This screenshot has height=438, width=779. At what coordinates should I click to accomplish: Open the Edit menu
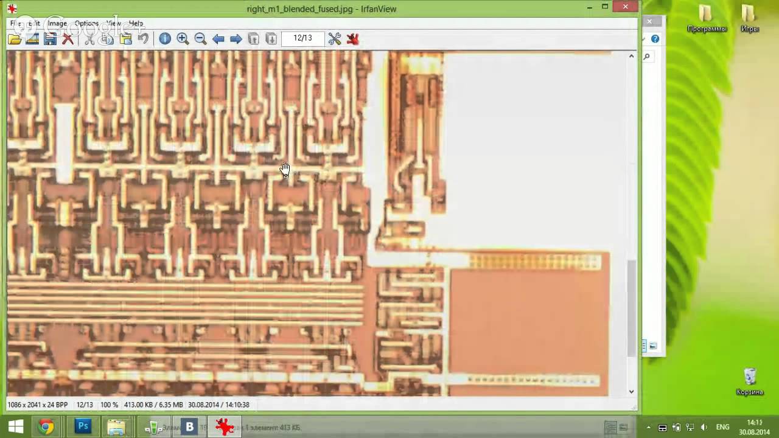[x=34, y=23]
